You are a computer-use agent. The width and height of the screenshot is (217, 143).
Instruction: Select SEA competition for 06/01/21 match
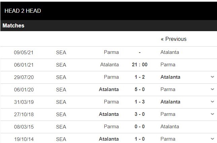(61, 65)
